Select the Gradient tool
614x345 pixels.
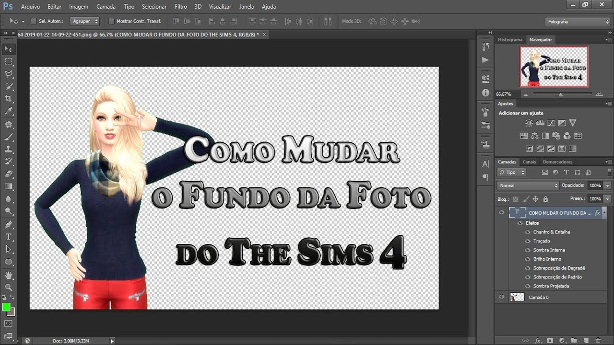[x=9, y=186]
